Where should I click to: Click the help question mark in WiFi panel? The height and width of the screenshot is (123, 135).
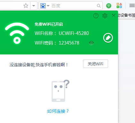click(96, 16)
